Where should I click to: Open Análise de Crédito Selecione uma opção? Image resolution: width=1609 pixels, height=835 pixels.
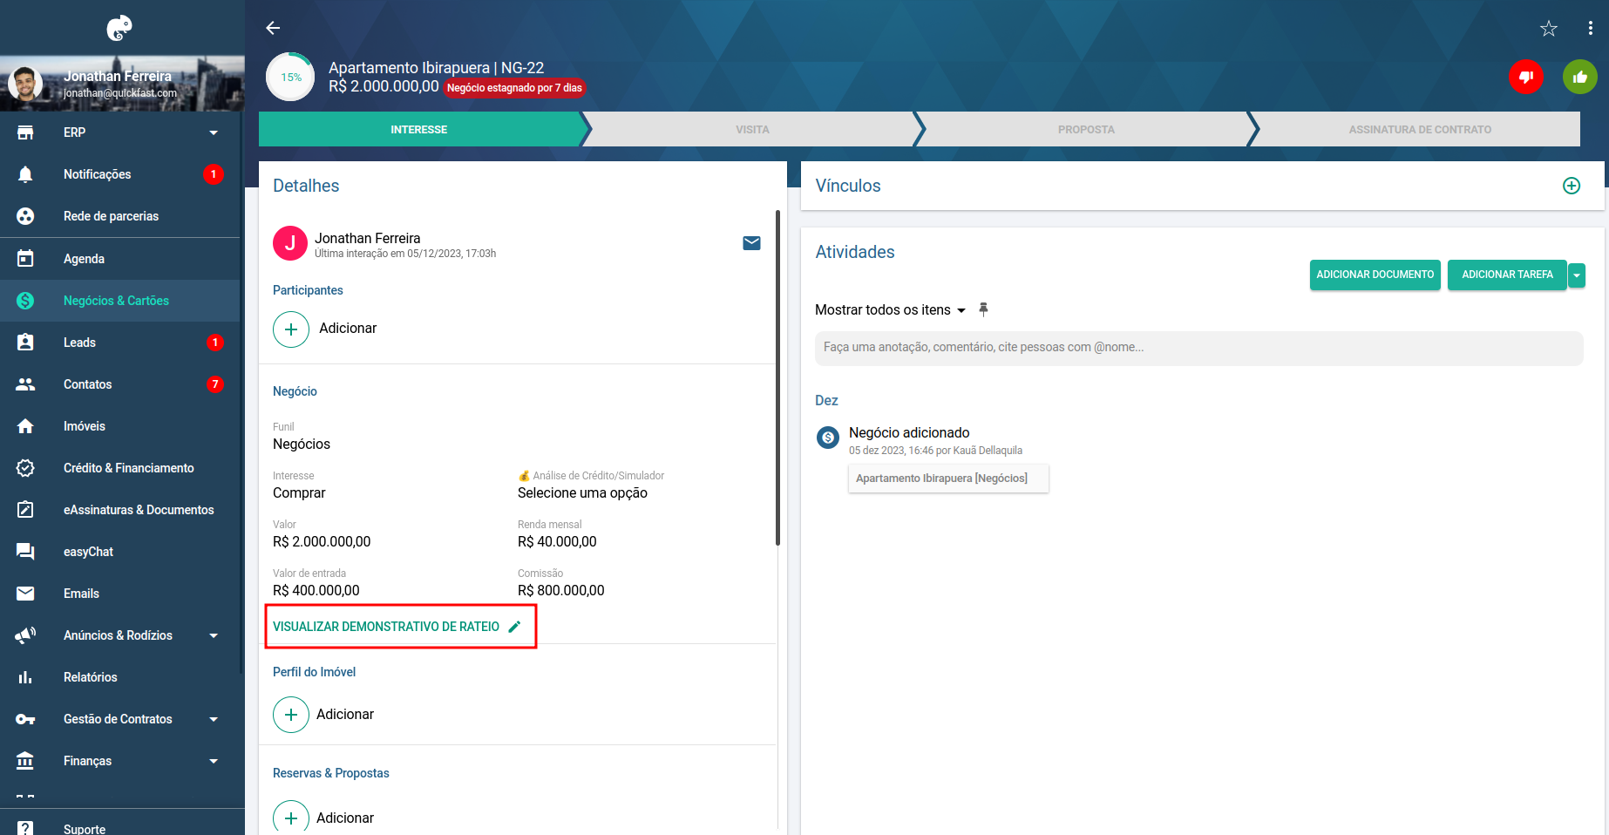click(x=582, y=492)
